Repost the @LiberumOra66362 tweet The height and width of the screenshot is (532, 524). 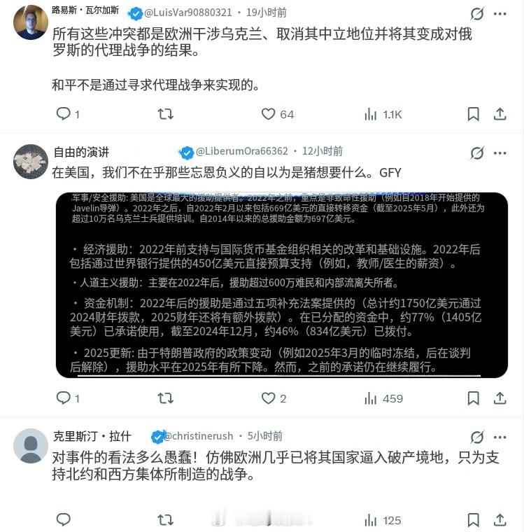166,398
